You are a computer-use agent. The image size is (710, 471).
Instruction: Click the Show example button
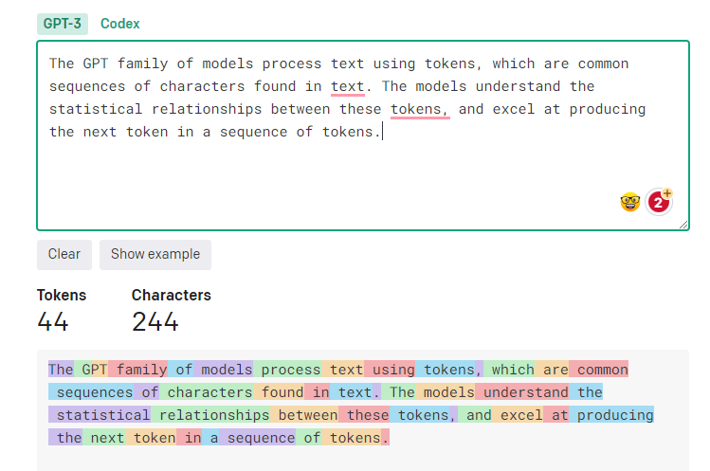(155, 255)
